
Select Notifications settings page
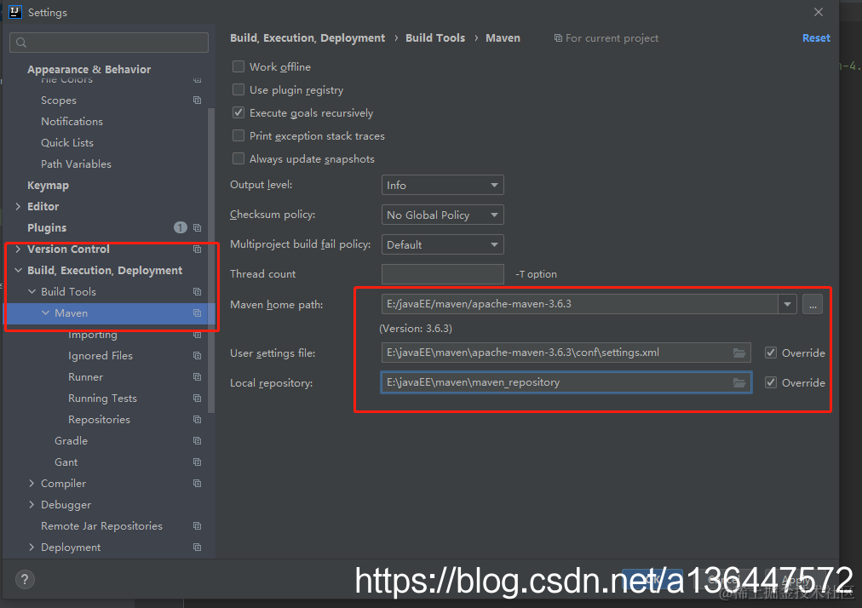[72, 122]
